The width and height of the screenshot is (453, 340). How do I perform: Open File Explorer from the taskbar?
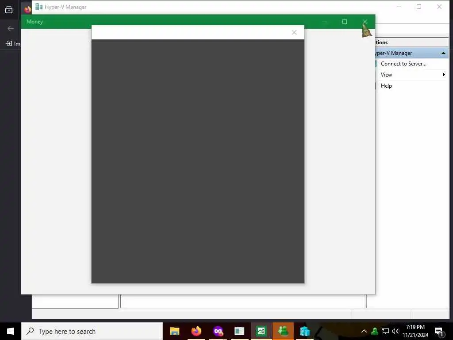coord(174,331)
